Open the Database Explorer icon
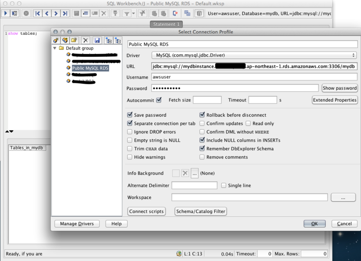 point(199,14)
